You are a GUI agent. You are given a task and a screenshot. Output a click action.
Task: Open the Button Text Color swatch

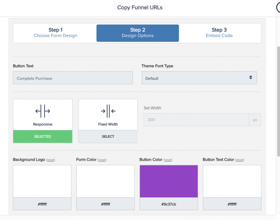[232, 181]
